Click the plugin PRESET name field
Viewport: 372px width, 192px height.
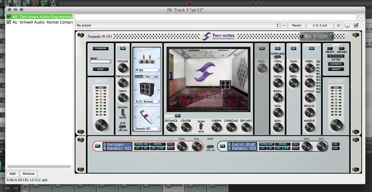(100, 61)
